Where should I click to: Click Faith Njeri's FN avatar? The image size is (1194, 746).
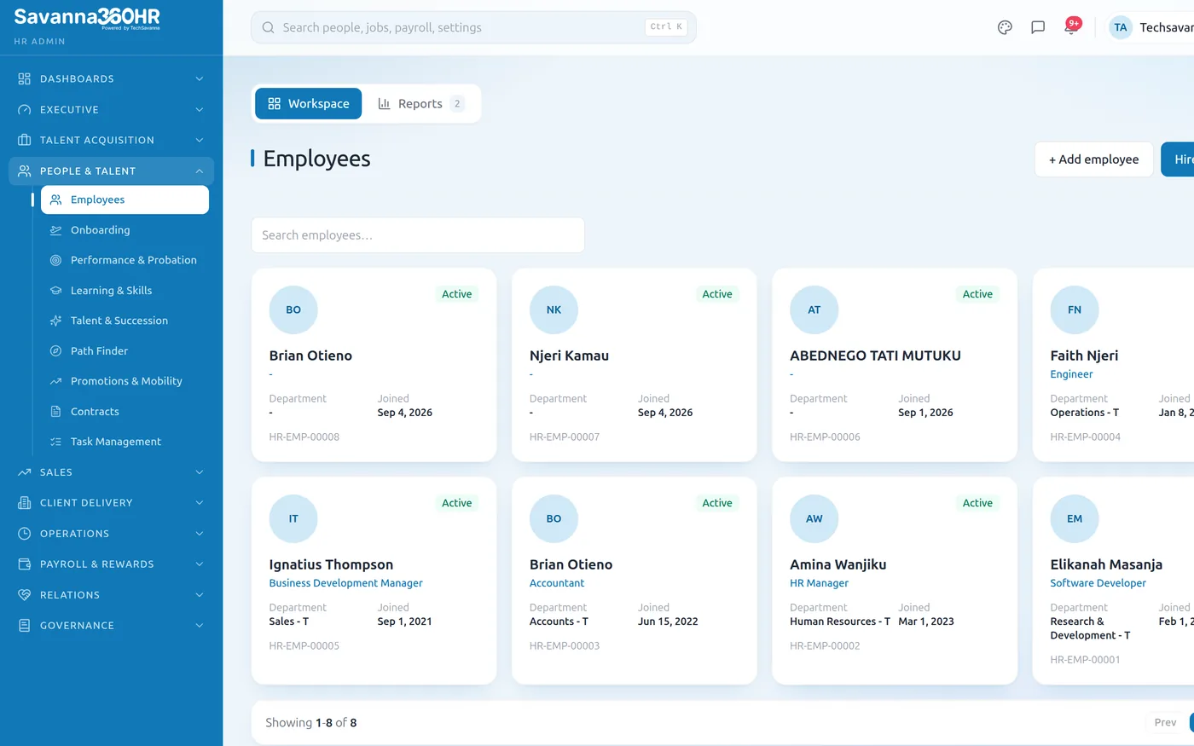tap(1075, 309)
